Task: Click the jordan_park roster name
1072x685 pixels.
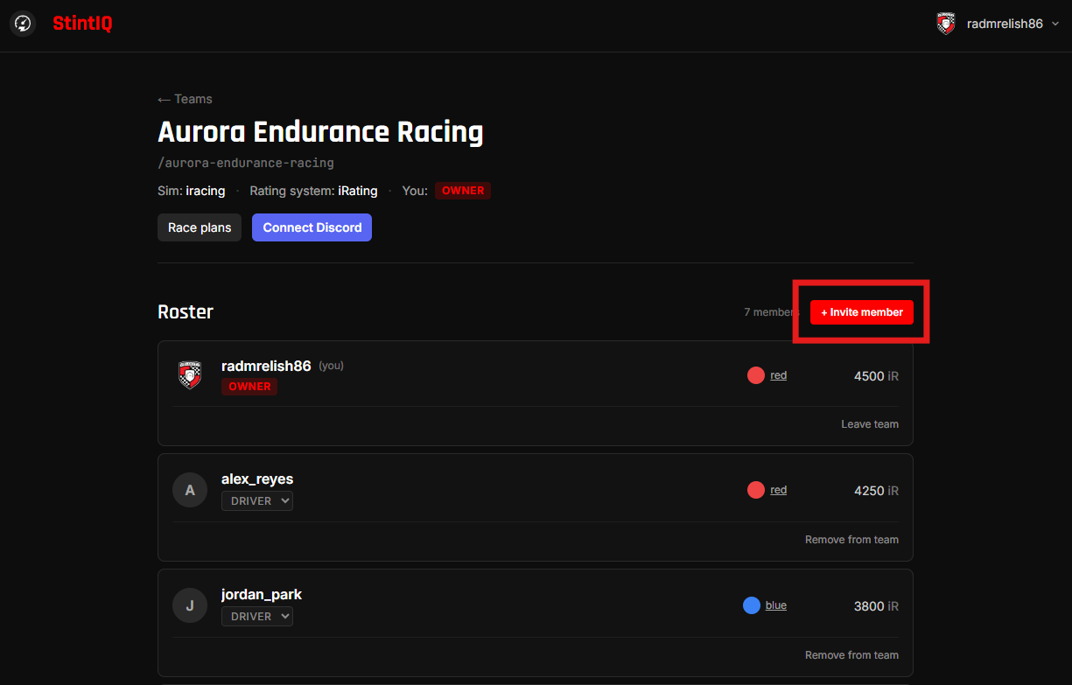Action: point(262,595)
